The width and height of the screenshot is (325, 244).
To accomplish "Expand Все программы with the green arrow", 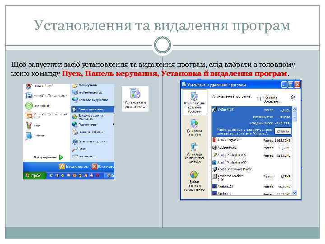I will (48, 157).
